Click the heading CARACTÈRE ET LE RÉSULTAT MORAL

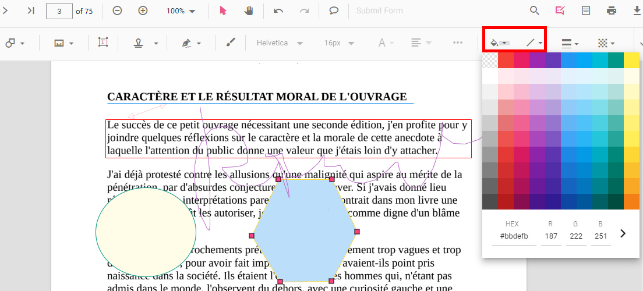(x=257, y=97)
